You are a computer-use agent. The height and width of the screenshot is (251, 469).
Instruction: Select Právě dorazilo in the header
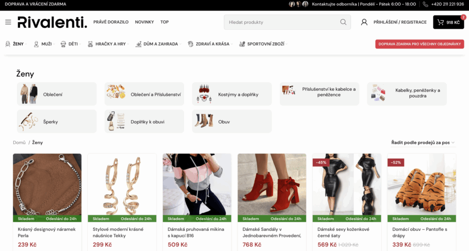click(x=111, y=22)
